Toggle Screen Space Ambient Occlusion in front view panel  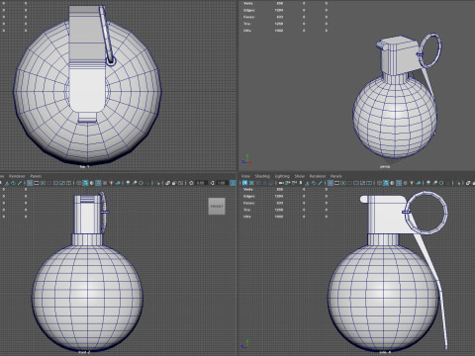tap(128, 183)
